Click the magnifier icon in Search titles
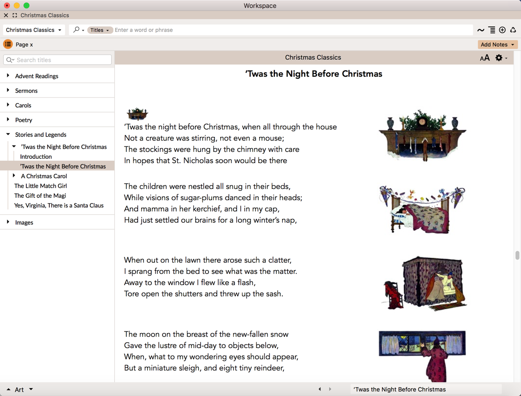The image size is (521, 396). coord(10,60)
